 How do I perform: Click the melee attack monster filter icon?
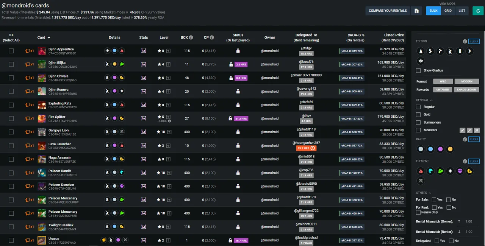[x=462, y=130]
